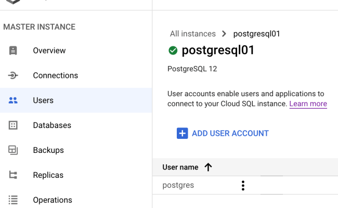Open the Operations sidebar item

(76, 200)
